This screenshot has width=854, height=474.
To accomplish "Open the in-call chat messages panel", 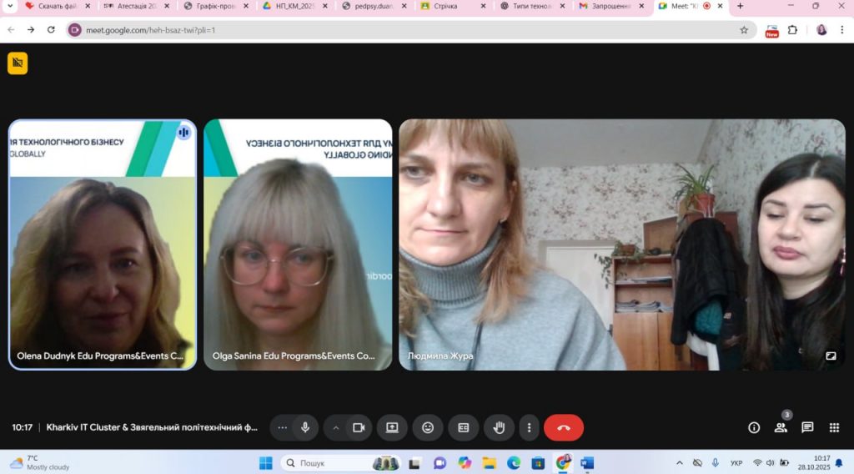I will [807, 427].
